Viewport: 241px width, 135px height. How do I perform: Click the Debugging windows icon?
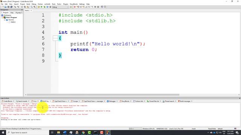click(x=102, y=7)
